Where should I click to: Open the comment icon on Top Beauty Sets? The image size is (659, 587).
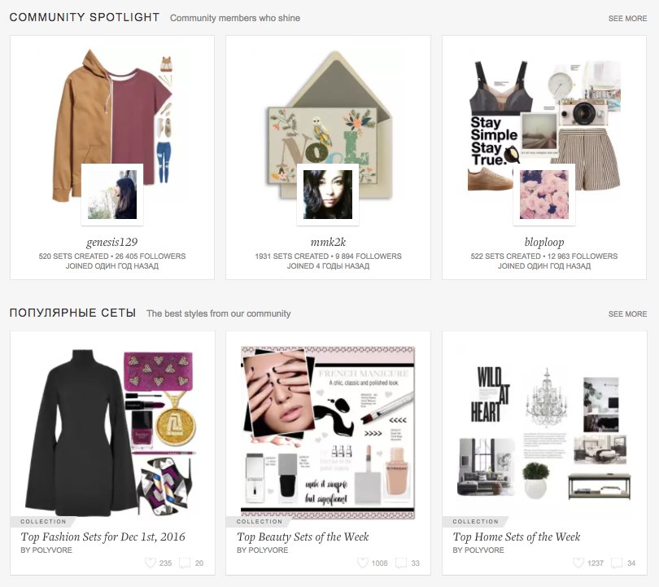(x=401, y=563)
